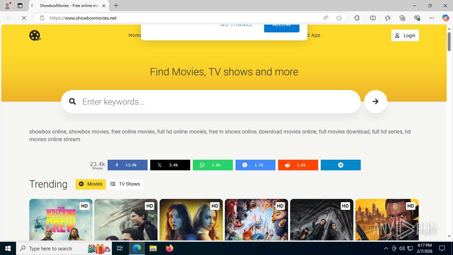Switch to TV Shows trending tab
The height and width of the screenshot is (255, 453).
point(125,184)
